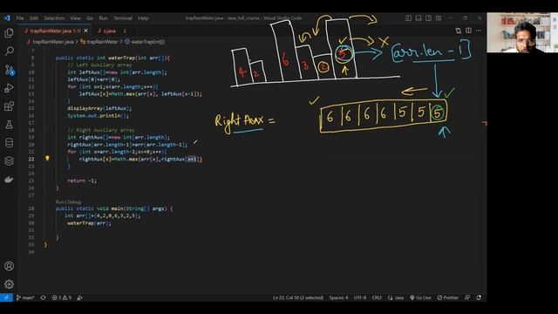Click the feedback icon in status bar
The height and width of the screenshot is (314, 558).
coord(467,297)
